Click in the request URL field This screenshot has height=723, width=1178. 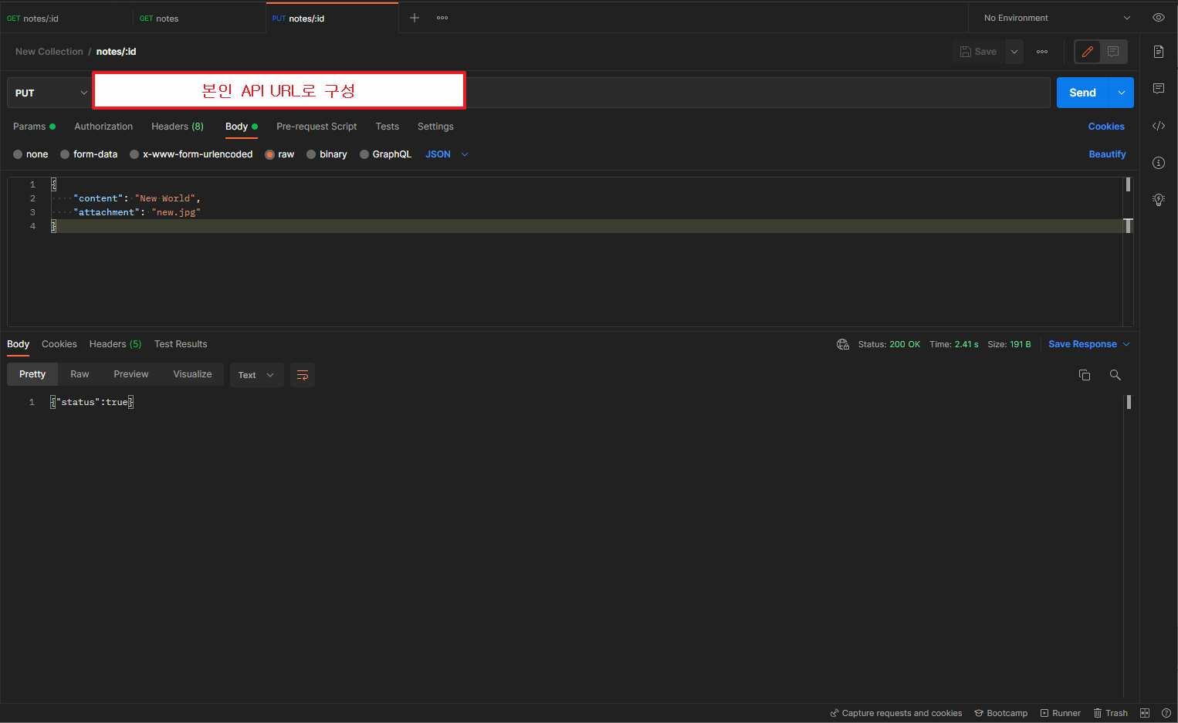[x=571, y=93]
